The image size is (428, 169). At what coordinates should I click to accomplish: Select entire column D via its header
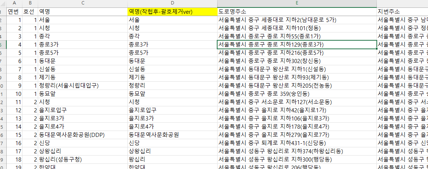point(172,3)
